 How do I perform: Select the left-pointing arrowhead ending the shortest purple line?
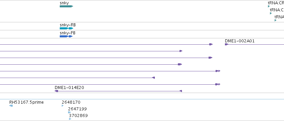(x=154, y=78)
